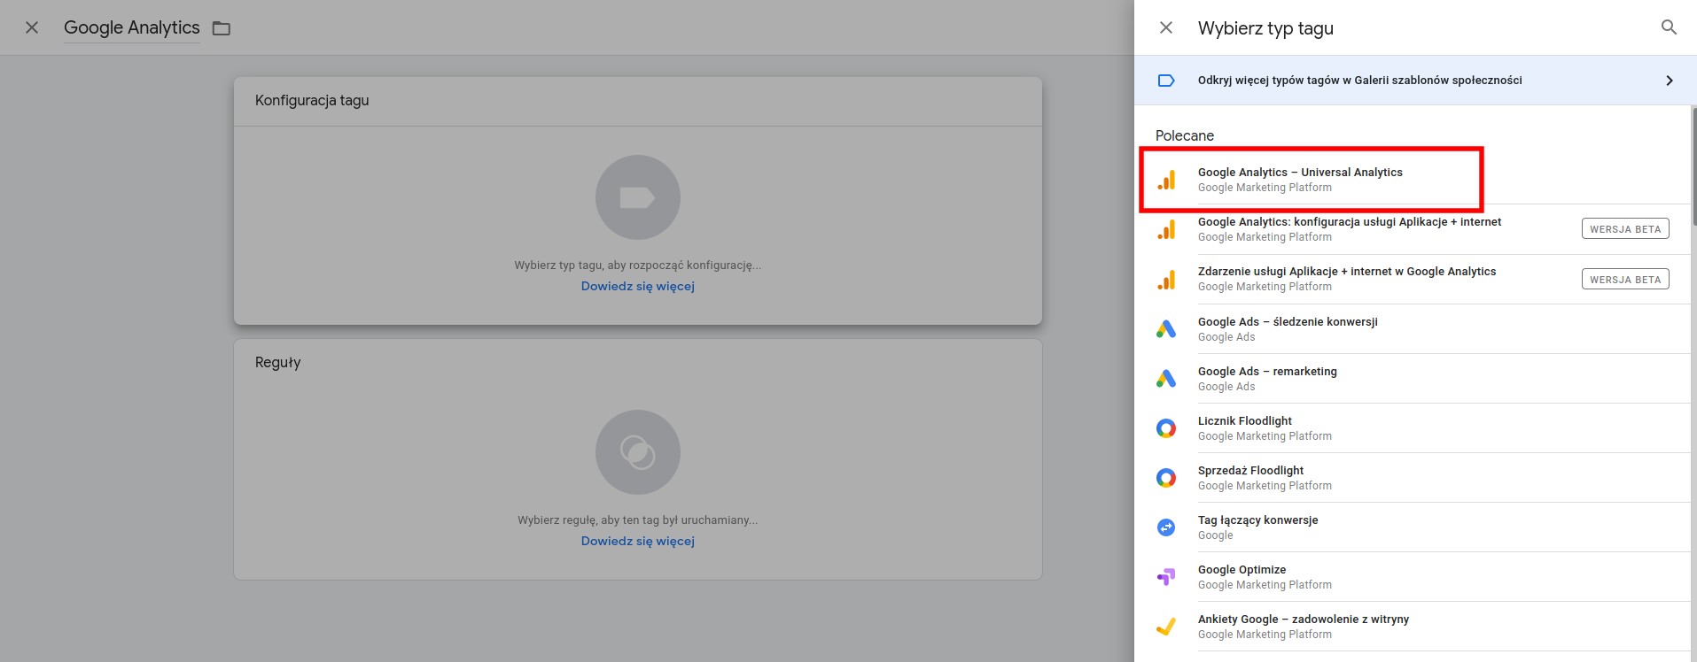This screenshot has width=1697, height=662.
Task: Click the tag placeholder icon in Konfiguracja tagu
Action: pos(638,197)
